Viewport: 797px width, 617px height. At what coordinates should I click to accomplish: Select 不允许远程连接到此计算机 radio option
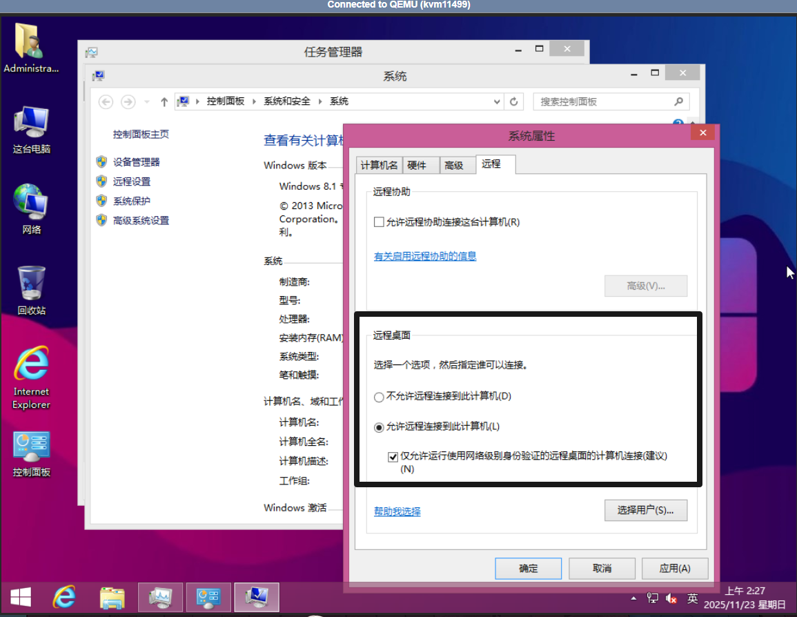[379, 397]
